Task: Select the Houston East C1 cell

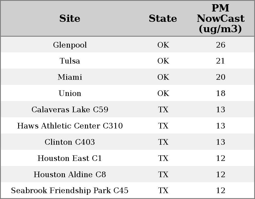Action: (70, 158)
